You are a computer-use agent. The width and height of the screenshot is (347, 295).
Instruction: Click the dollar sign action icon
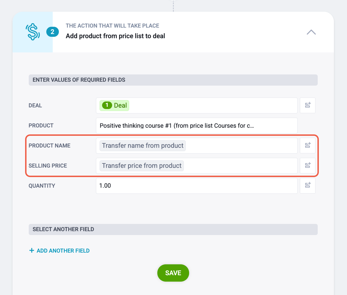point(33,32)
